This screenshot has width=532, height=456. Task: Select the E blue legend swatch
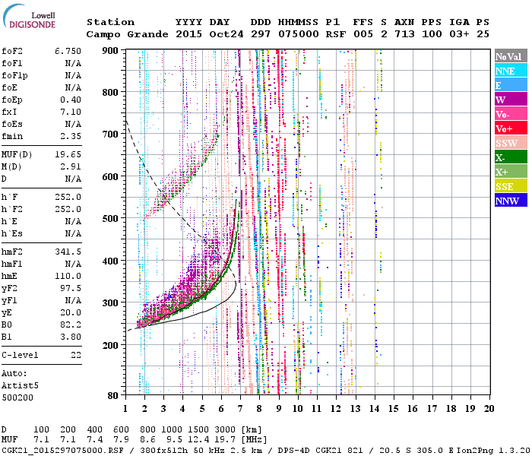coord(511,85)
